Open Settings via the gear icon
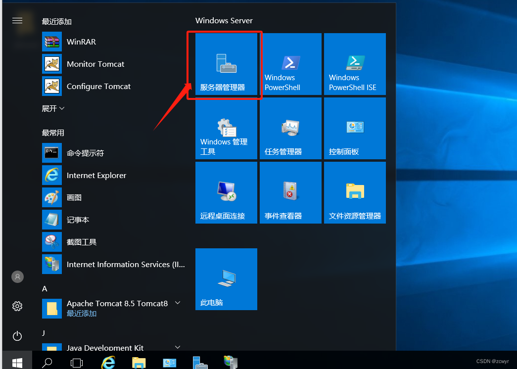This screenshot has width=517, height=369. (x=17, y=306)
